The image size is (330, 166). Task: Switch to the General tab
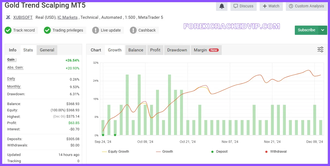coord(47,50)
